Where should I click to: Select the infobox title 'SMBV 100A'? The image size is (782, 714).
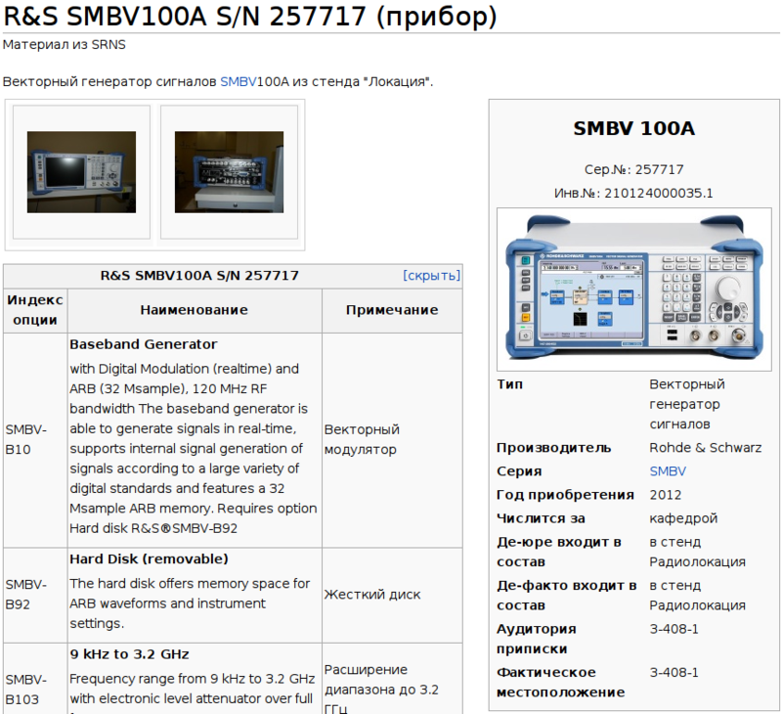[633, 129]
